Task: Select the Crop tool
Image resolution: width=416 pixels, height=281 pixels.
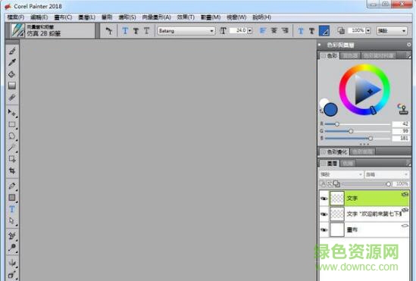Action: [12, 170]
